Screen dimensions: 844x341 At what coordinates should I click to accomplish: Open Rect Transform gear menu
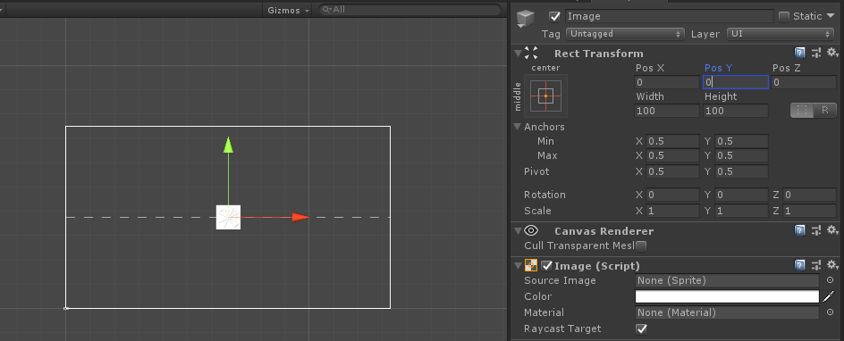[832, 53]
